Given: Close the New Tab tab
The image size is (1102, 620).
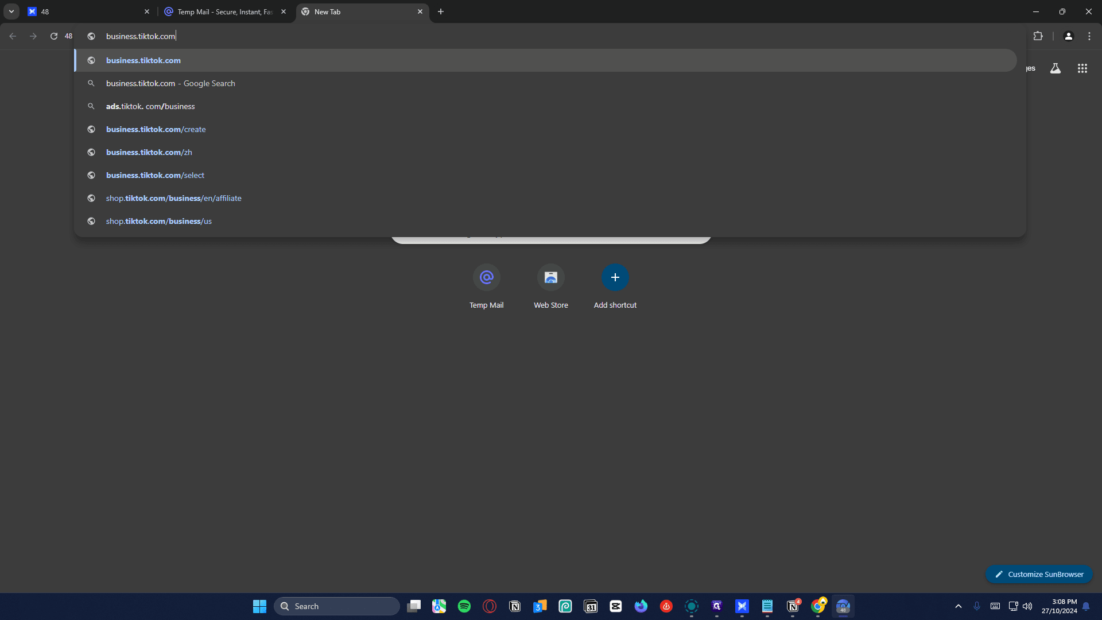Looking at the screenshot, I should (x=420, y=11).
